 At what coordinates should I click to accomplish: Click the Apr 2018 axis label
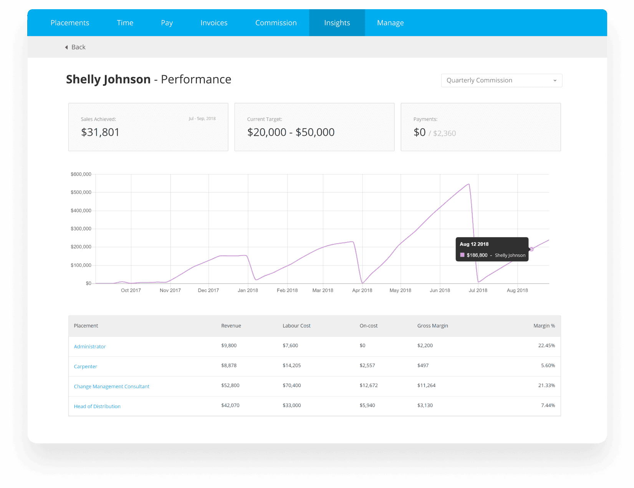click(362, 290)
